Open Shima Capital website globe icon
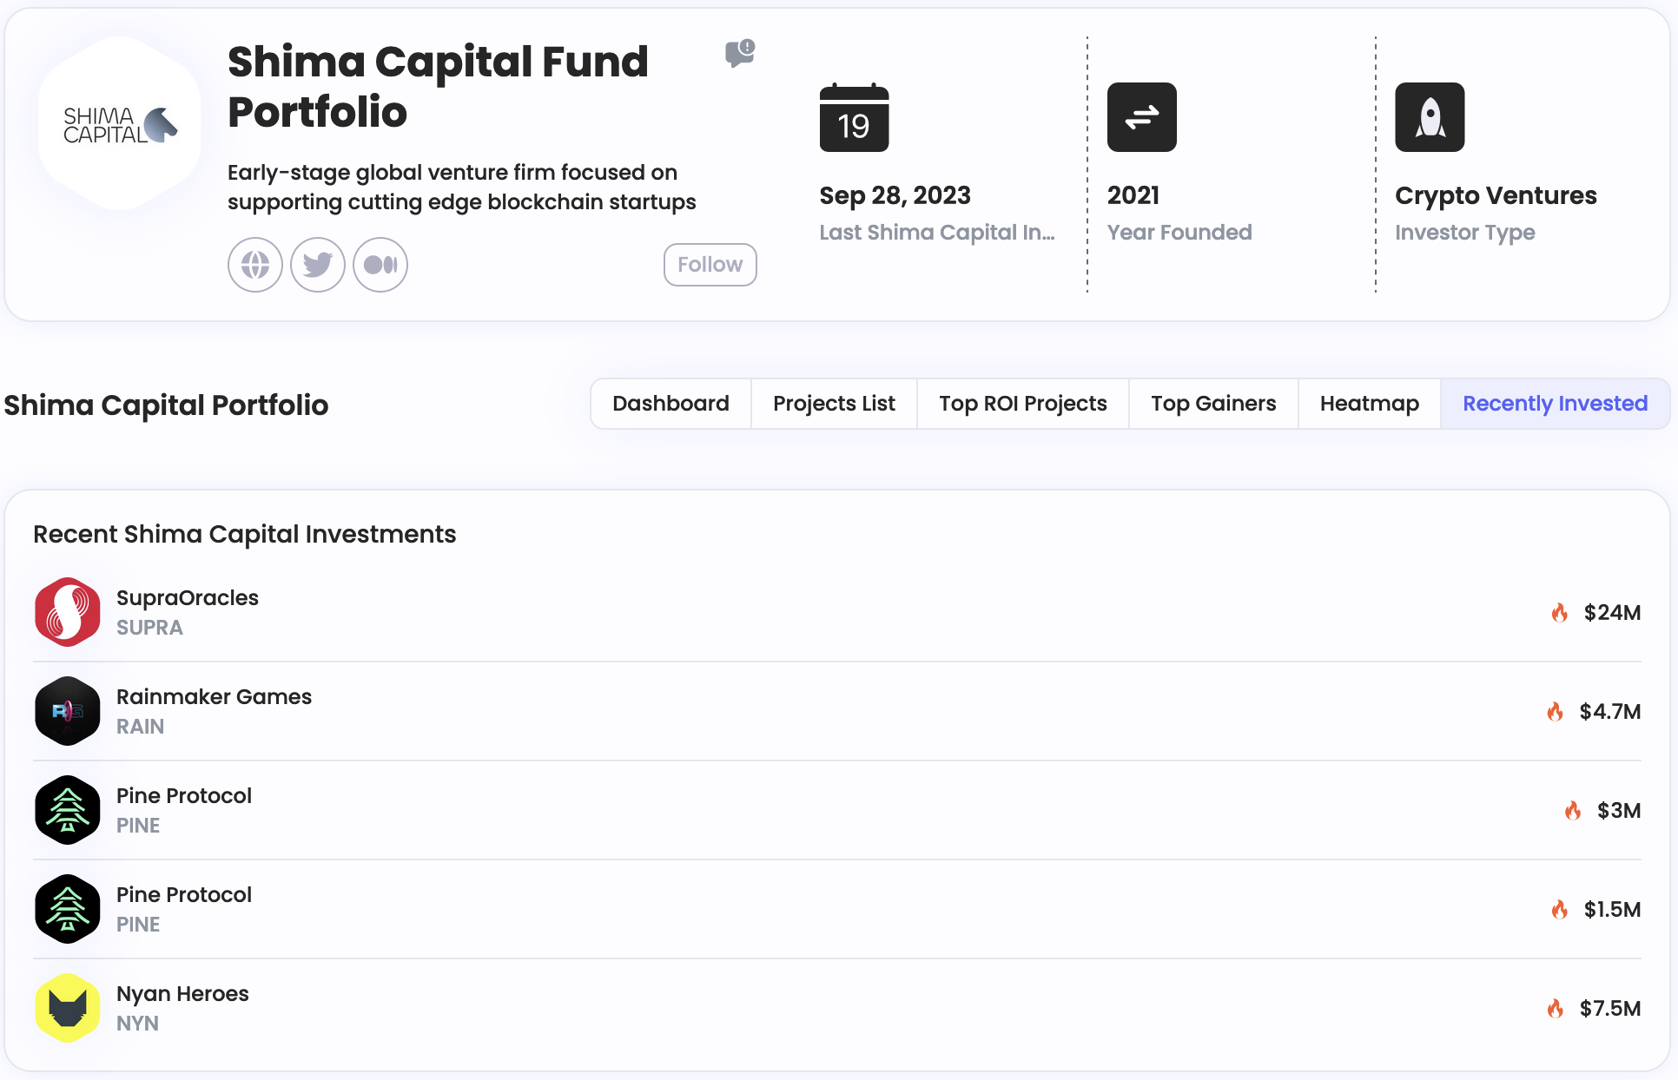The width and height of the screenshot is (1678, 1080). click(x=255, y=265)
